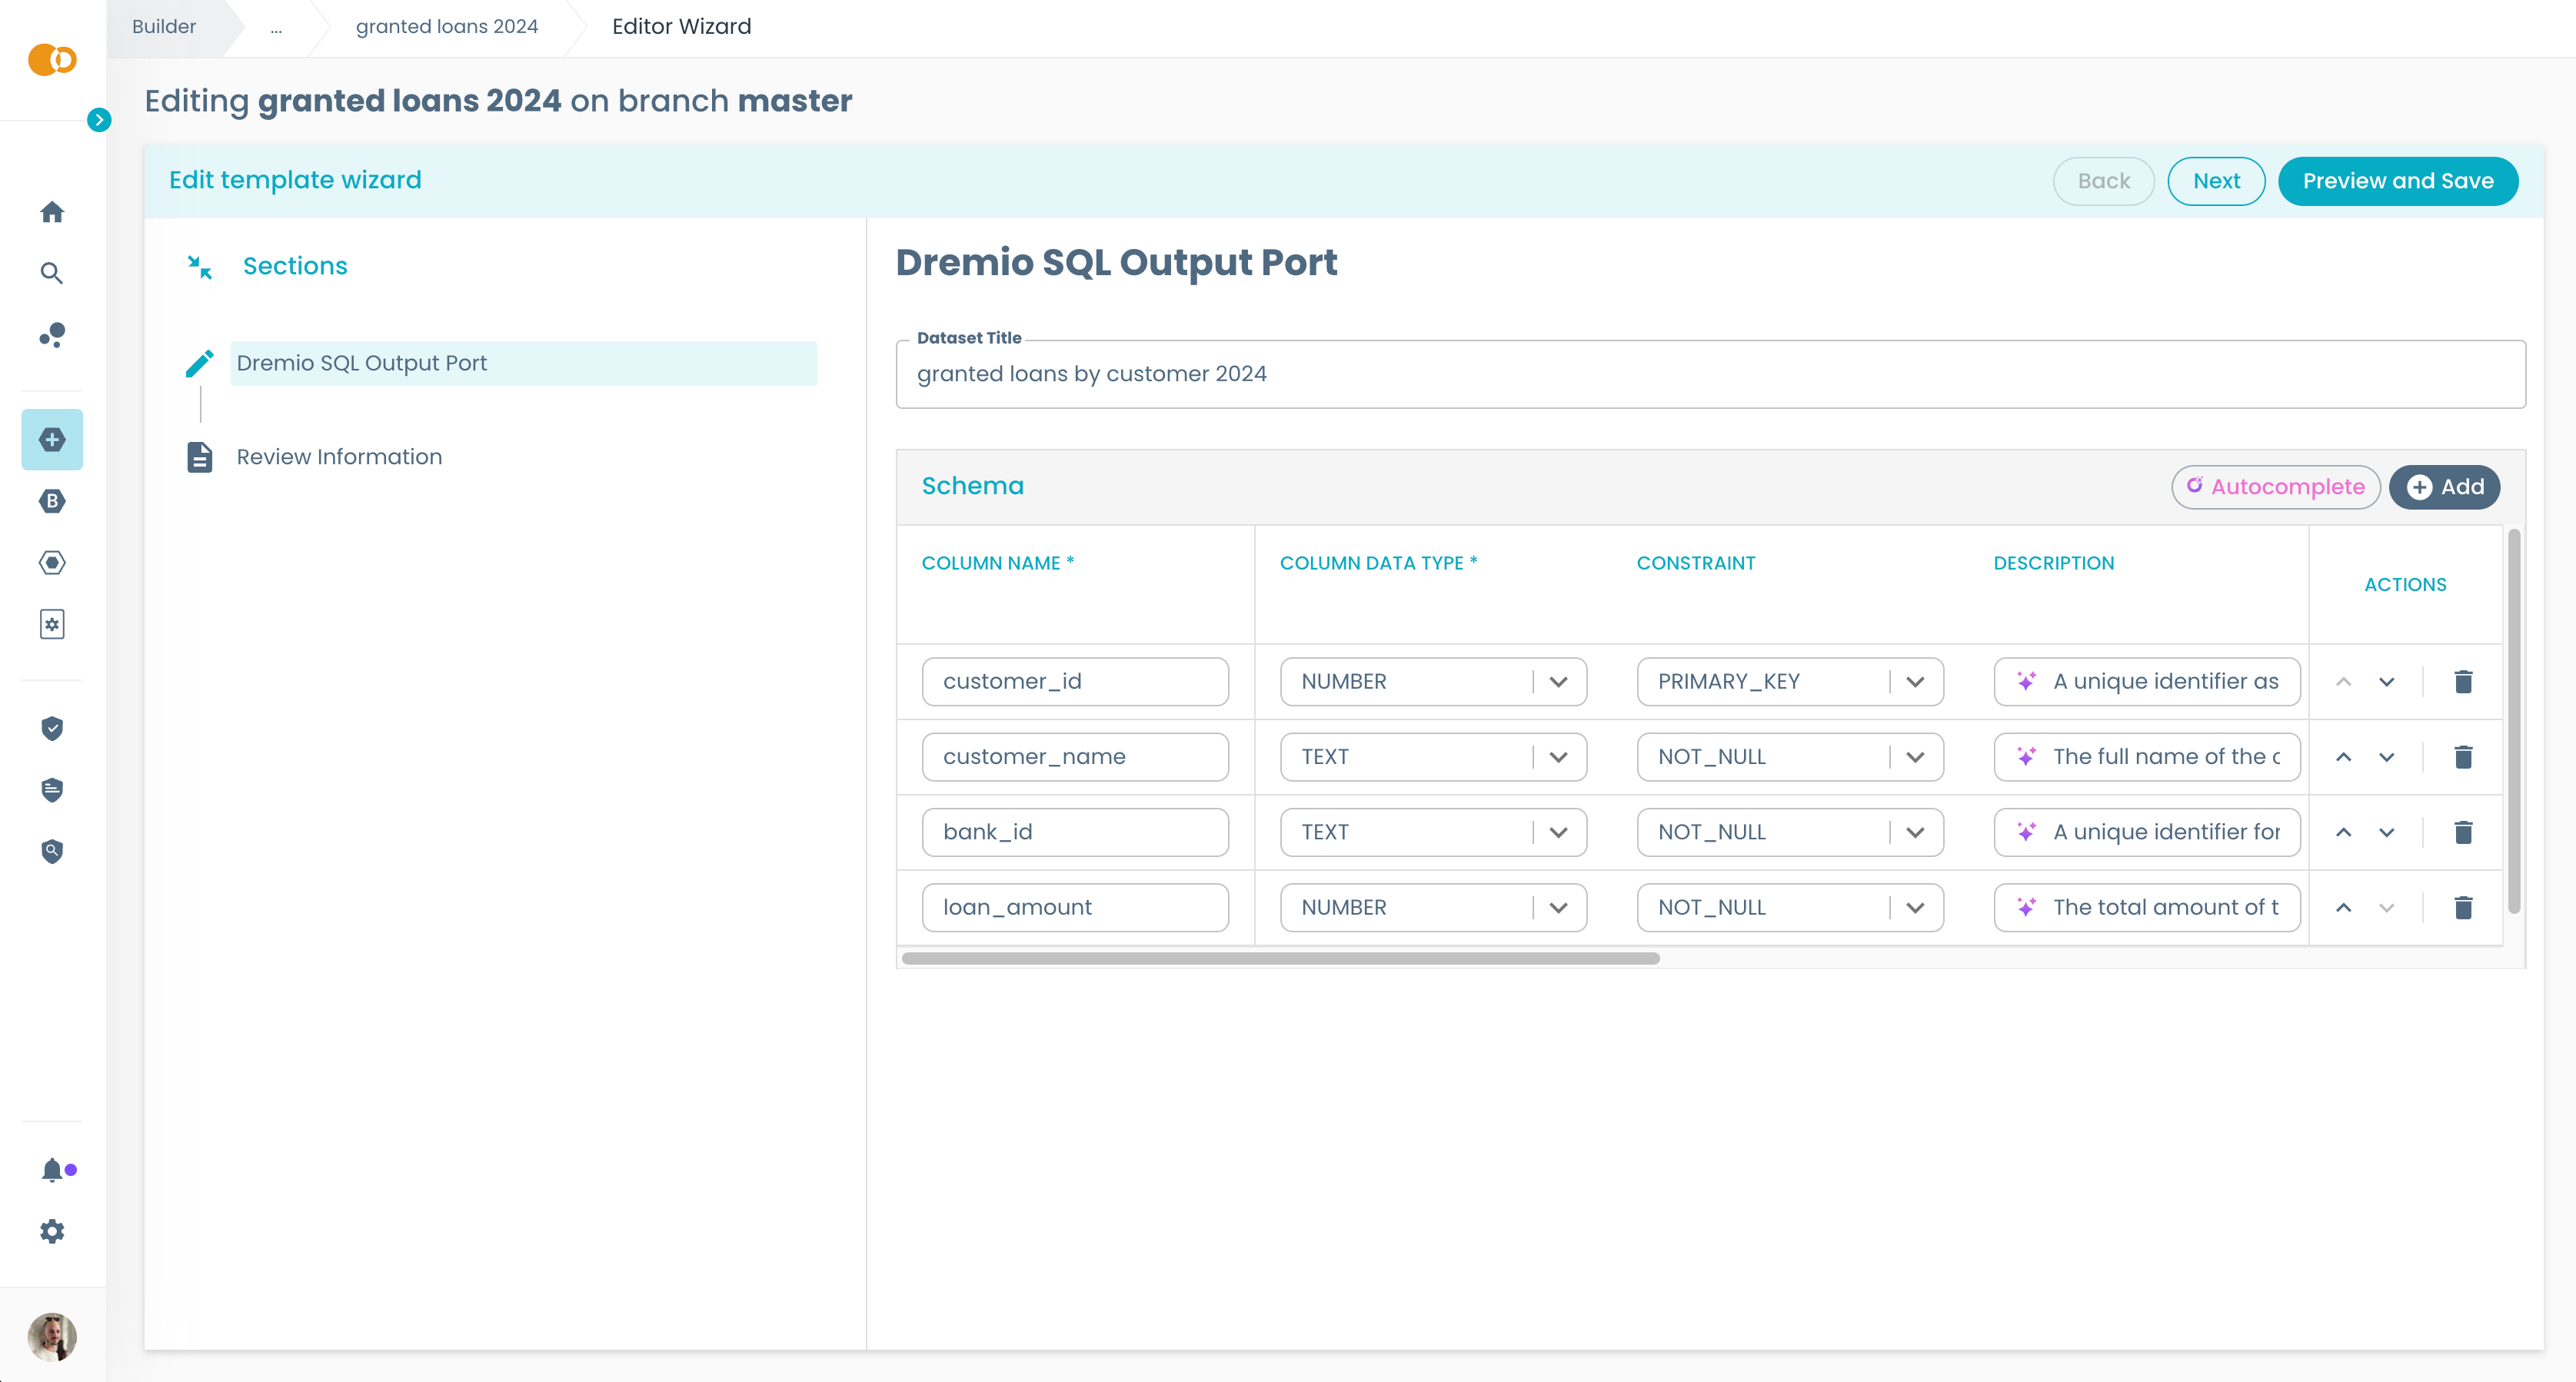
Task: Click the sidebar expand chevron toggle
Action: click(98, 120)
